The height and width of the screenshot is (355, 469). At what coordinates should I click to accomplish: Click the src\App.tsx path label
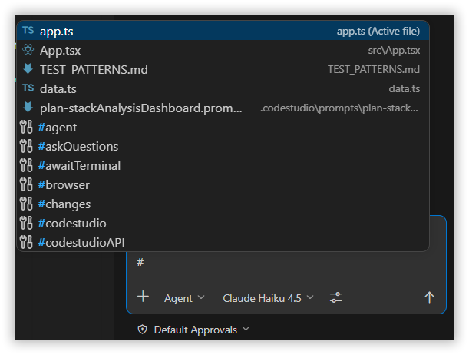[x=394, y=50]
